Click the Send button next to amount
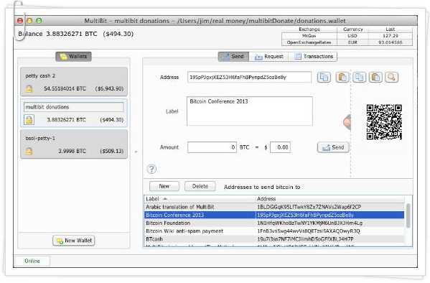The height and width of the screenshot is (283, 430). 333,147
